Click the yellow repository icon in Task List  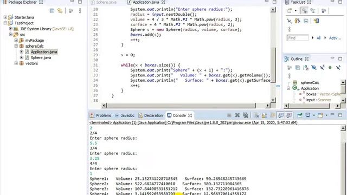[x=316, y=21]
